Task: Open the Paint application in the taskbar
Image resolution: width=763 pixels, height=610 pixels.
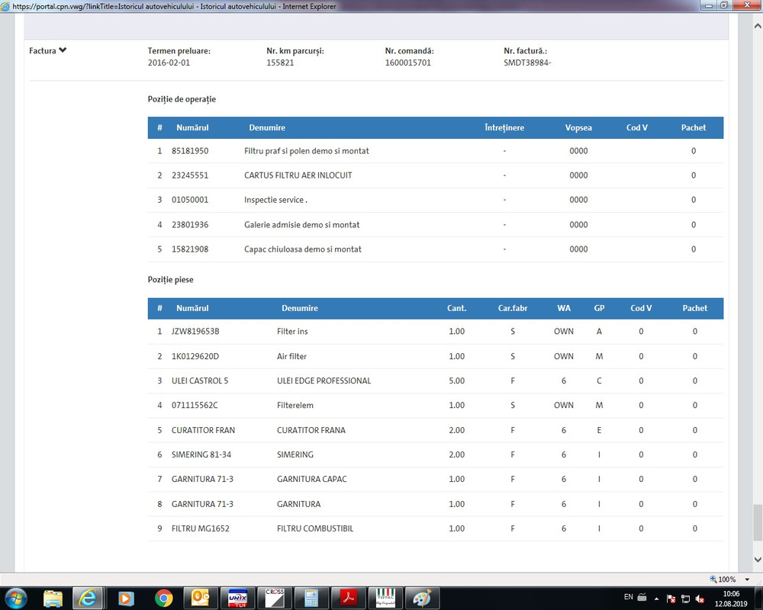Action: tap(422, 598)
